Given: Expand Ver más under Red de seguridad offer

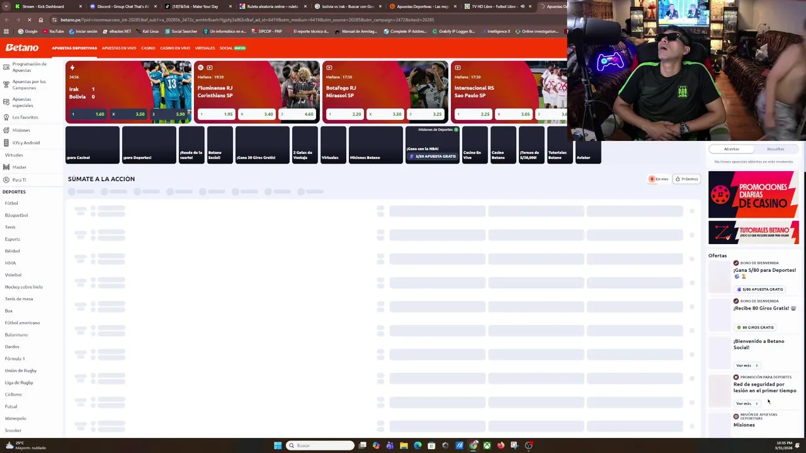Looking at the screenshot, I should (x=746, y=404).
